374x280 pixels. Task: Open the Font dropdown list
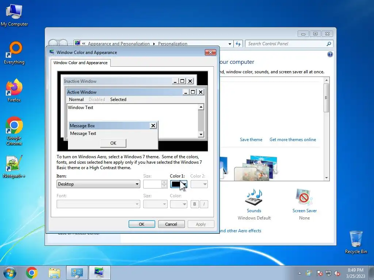tap(98, 204)
